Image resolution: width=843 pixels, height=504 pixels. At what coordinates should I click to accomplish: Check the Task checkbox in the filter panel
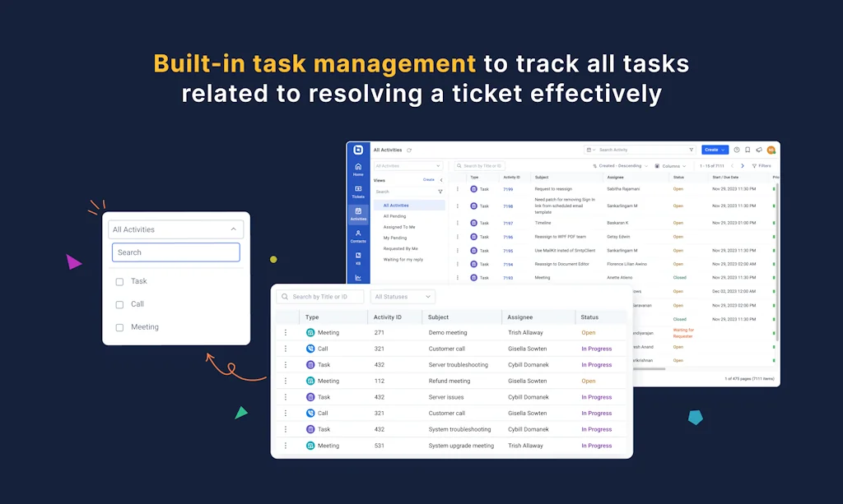120,281
